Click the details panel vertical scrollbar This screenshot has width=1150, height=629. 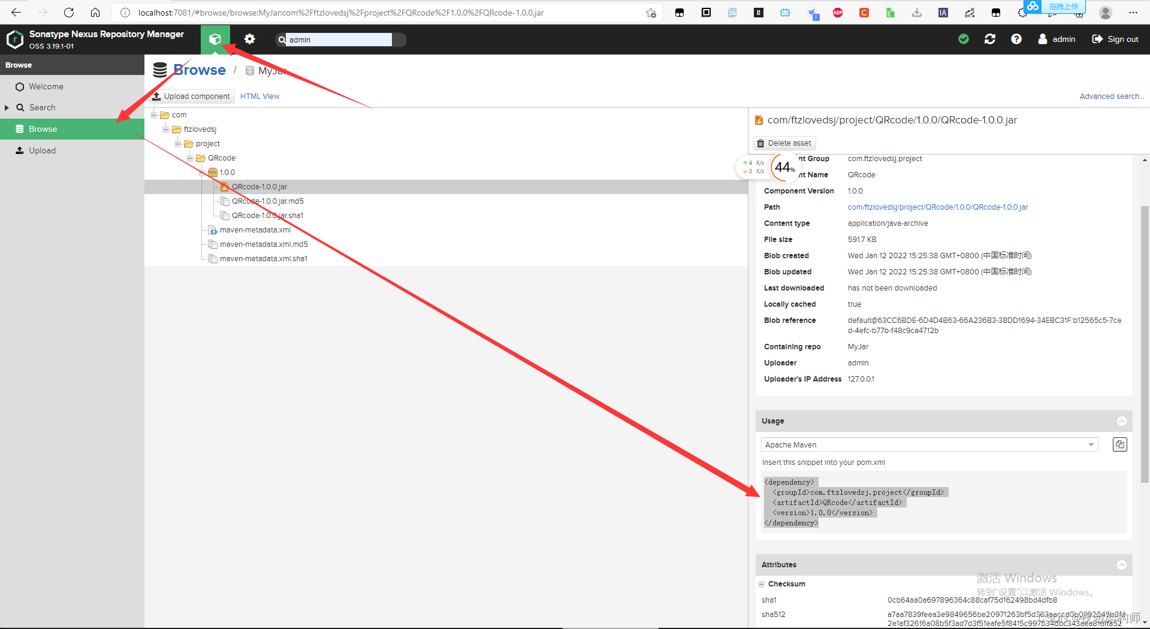1145,344
